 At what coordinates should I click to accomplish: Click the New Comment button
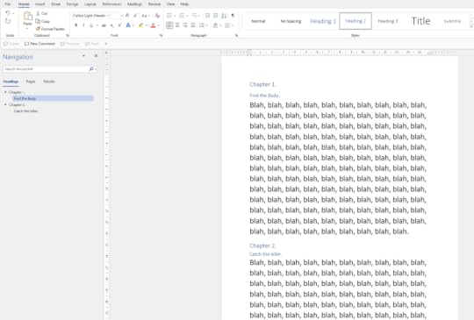(x=39, y=44)
